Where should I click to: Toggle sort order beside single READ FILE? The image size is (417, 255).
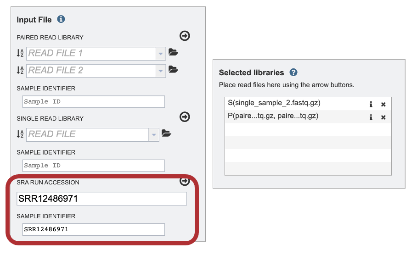click(20, 134)
